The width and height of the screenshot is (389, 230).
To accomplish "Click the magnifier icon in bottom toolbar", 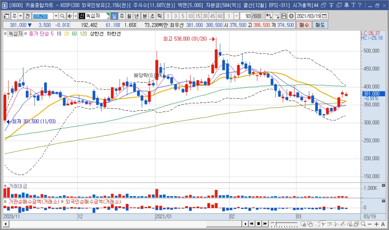I will pyautogui.click(x=363, y=224).
